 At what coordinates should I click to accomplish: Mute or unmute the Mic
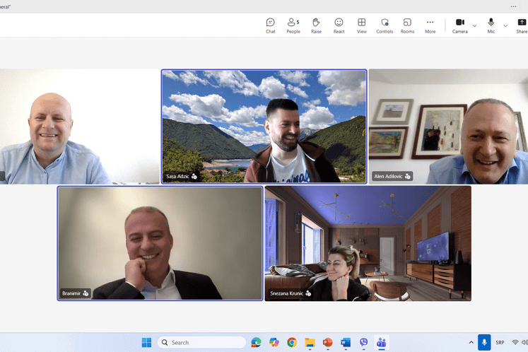click(491, 25)
